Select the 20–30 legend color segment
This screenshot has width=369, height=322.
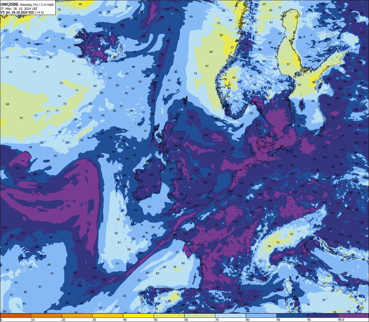click(x=77, y=315)
